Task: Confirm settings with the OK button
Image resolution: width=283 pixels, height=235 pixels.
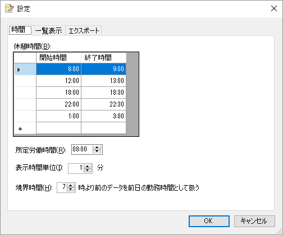Action: 209,221
